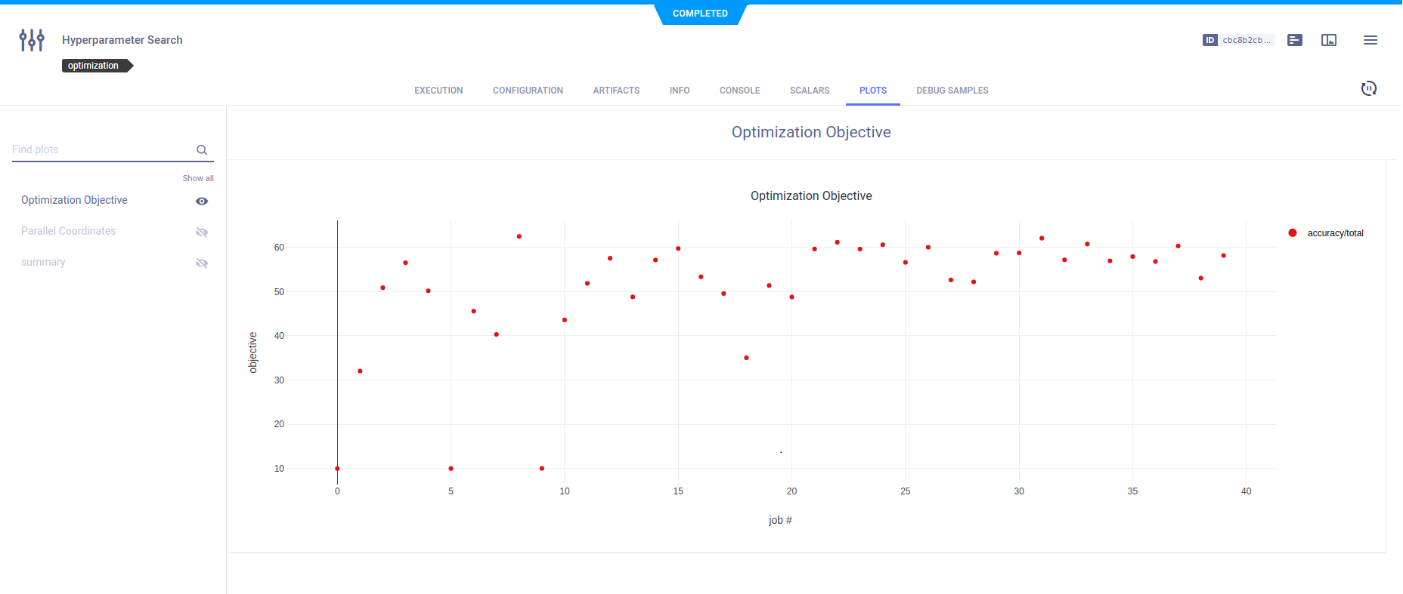Open the hamburger menu in the header
The width and height of the screenshot is (1403, 594).
[x=1370, y=40]
